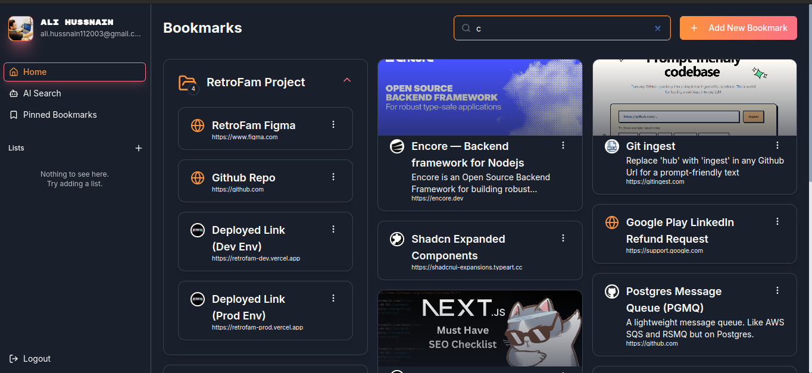Open AI Search page
This screenshot has width=812, height=373.
[x=74, y=93]
